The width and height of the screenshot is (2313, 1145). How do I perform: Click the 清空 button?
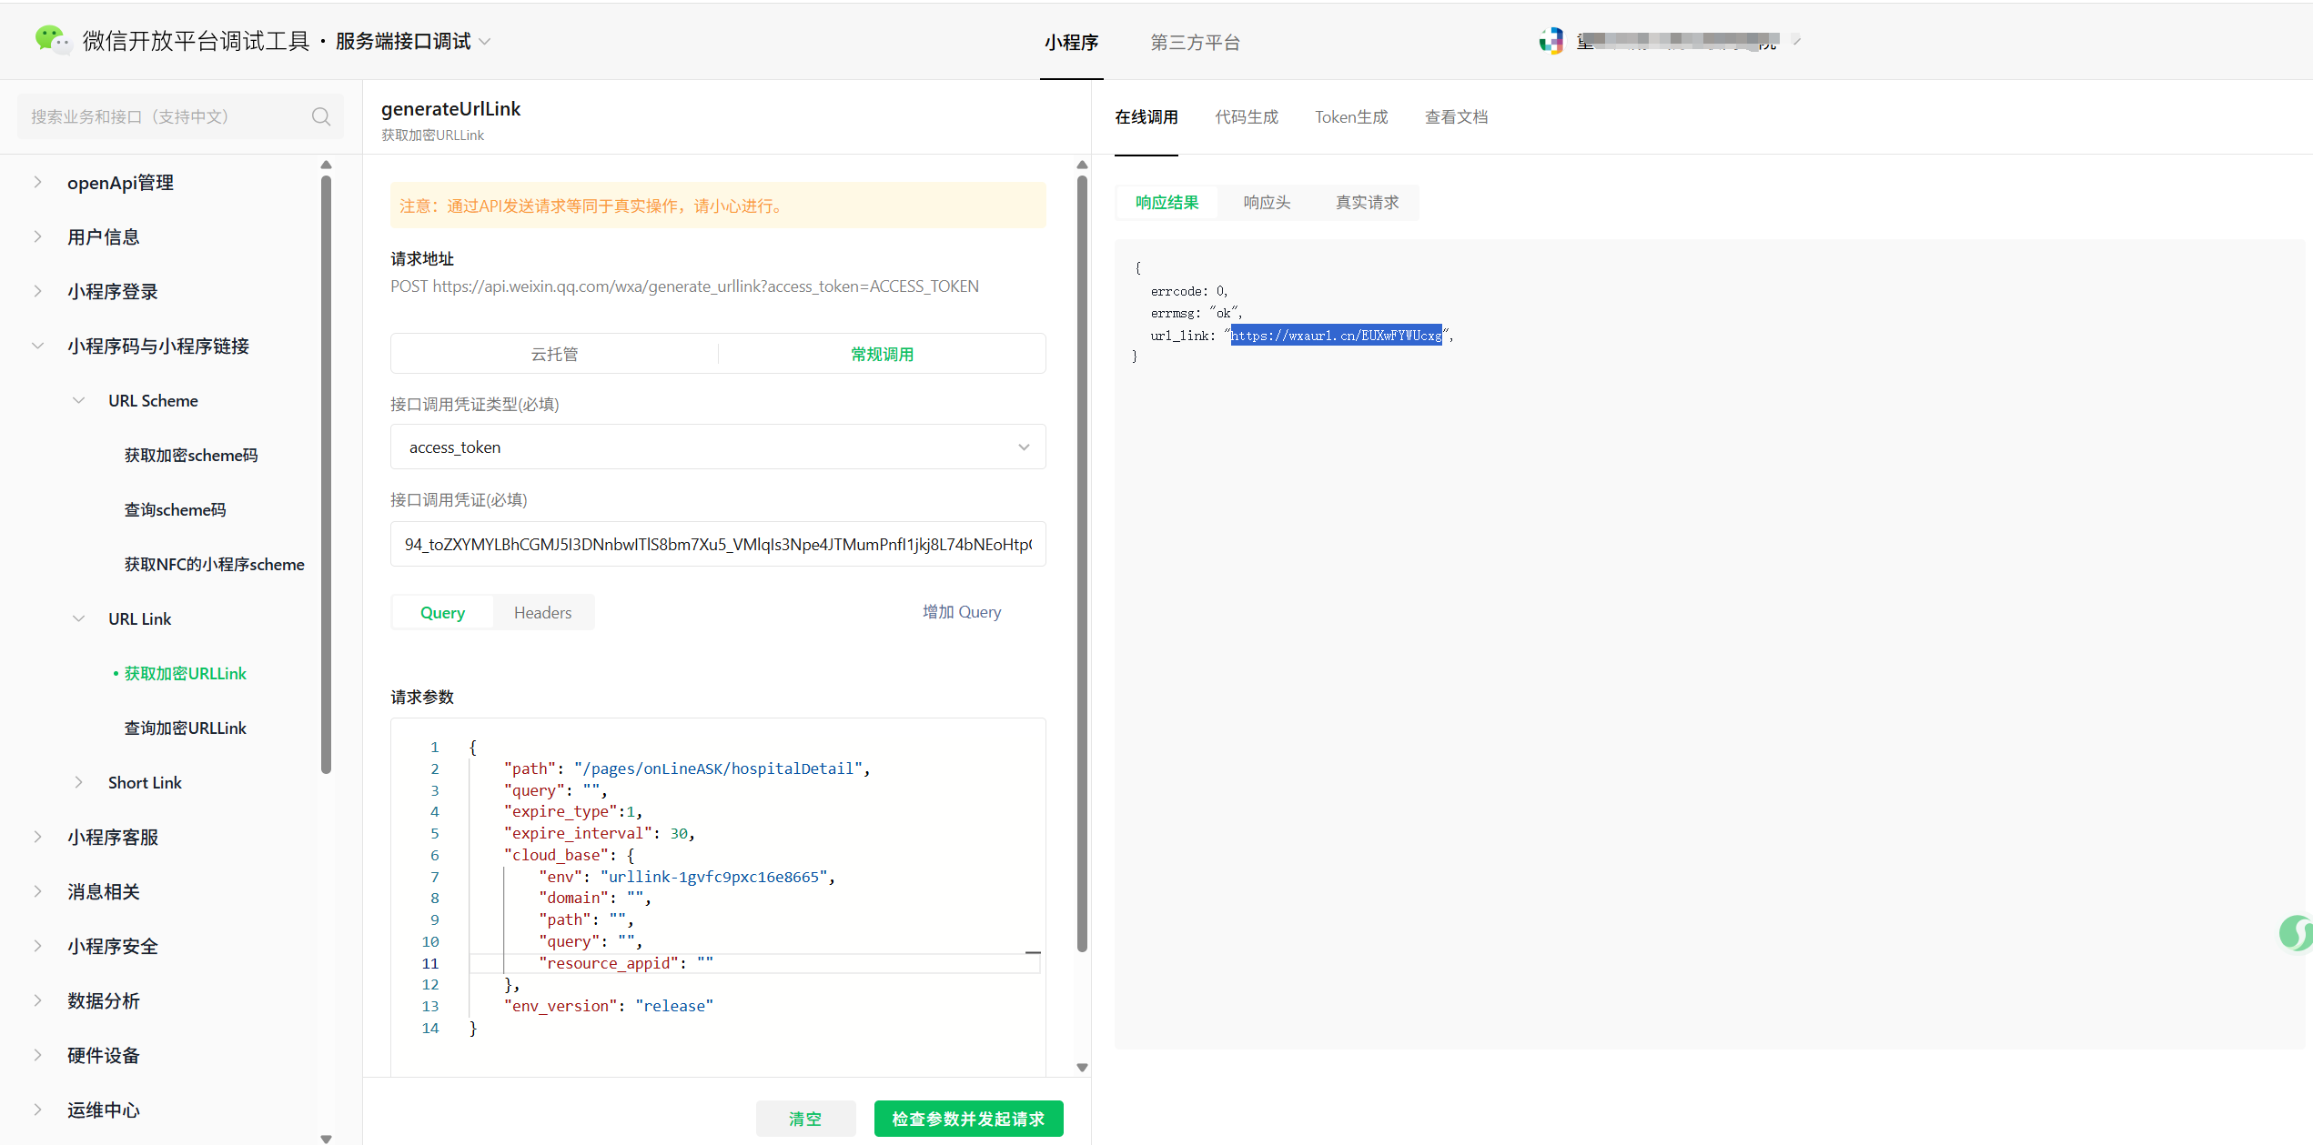805,1119
